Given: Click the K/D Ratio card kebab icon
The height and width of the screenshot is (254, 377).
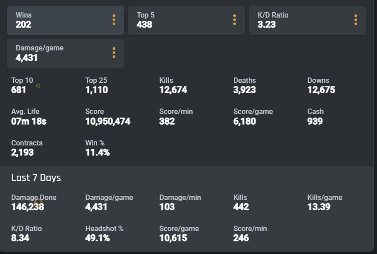Looking at the screenshot, I should tap(355, 20).
